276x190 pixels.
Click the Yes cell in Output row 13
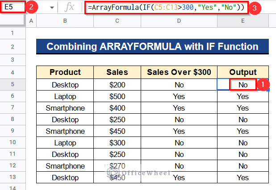click(243, 178)
